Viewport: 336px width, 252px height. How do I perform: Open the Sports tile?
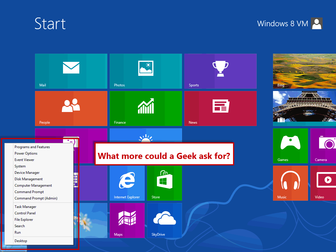point(220,71)
